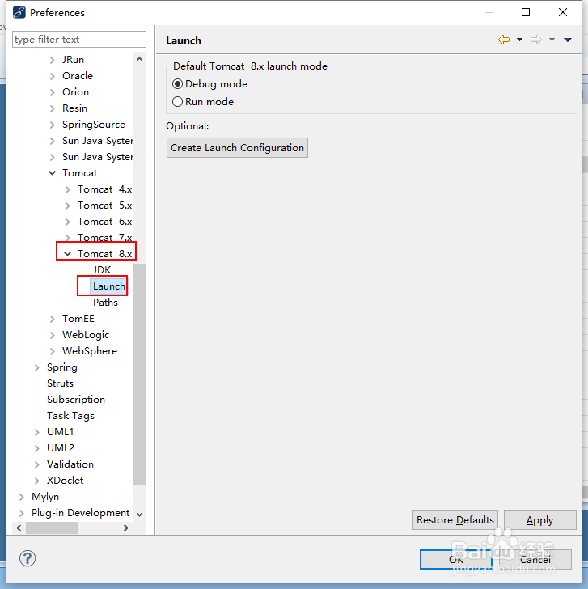
Task: Open the back history dropdown arrow
Action: click(x=519, y=40)
